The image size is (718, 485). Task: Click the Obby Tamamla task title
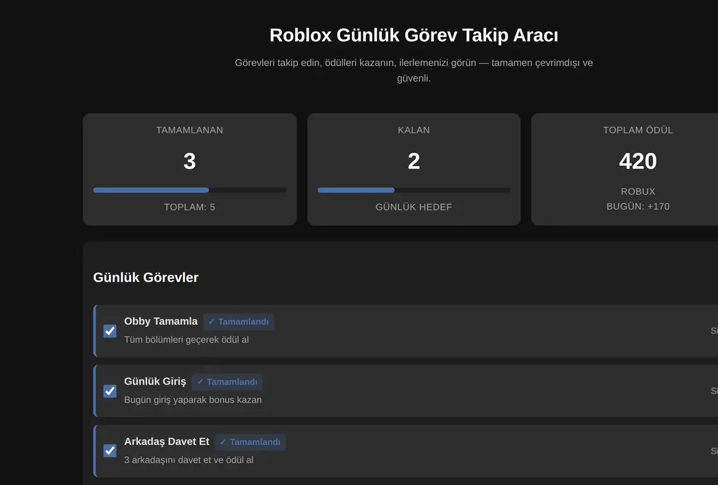pos(161,321)
